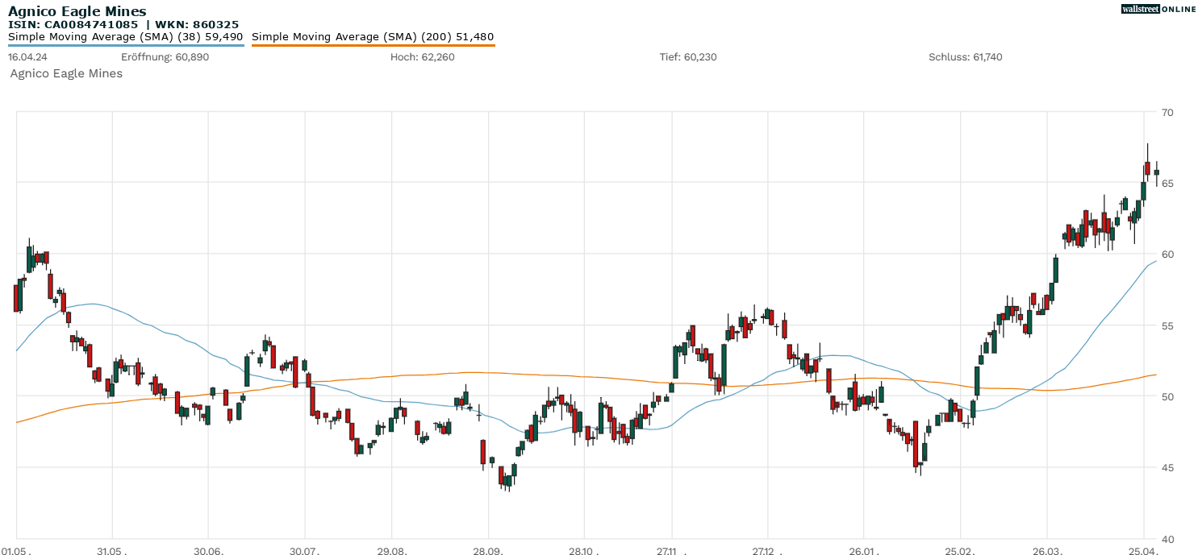Click x-axis date 01.05.
Screen dimensions: 1202x555
(16, 550)
